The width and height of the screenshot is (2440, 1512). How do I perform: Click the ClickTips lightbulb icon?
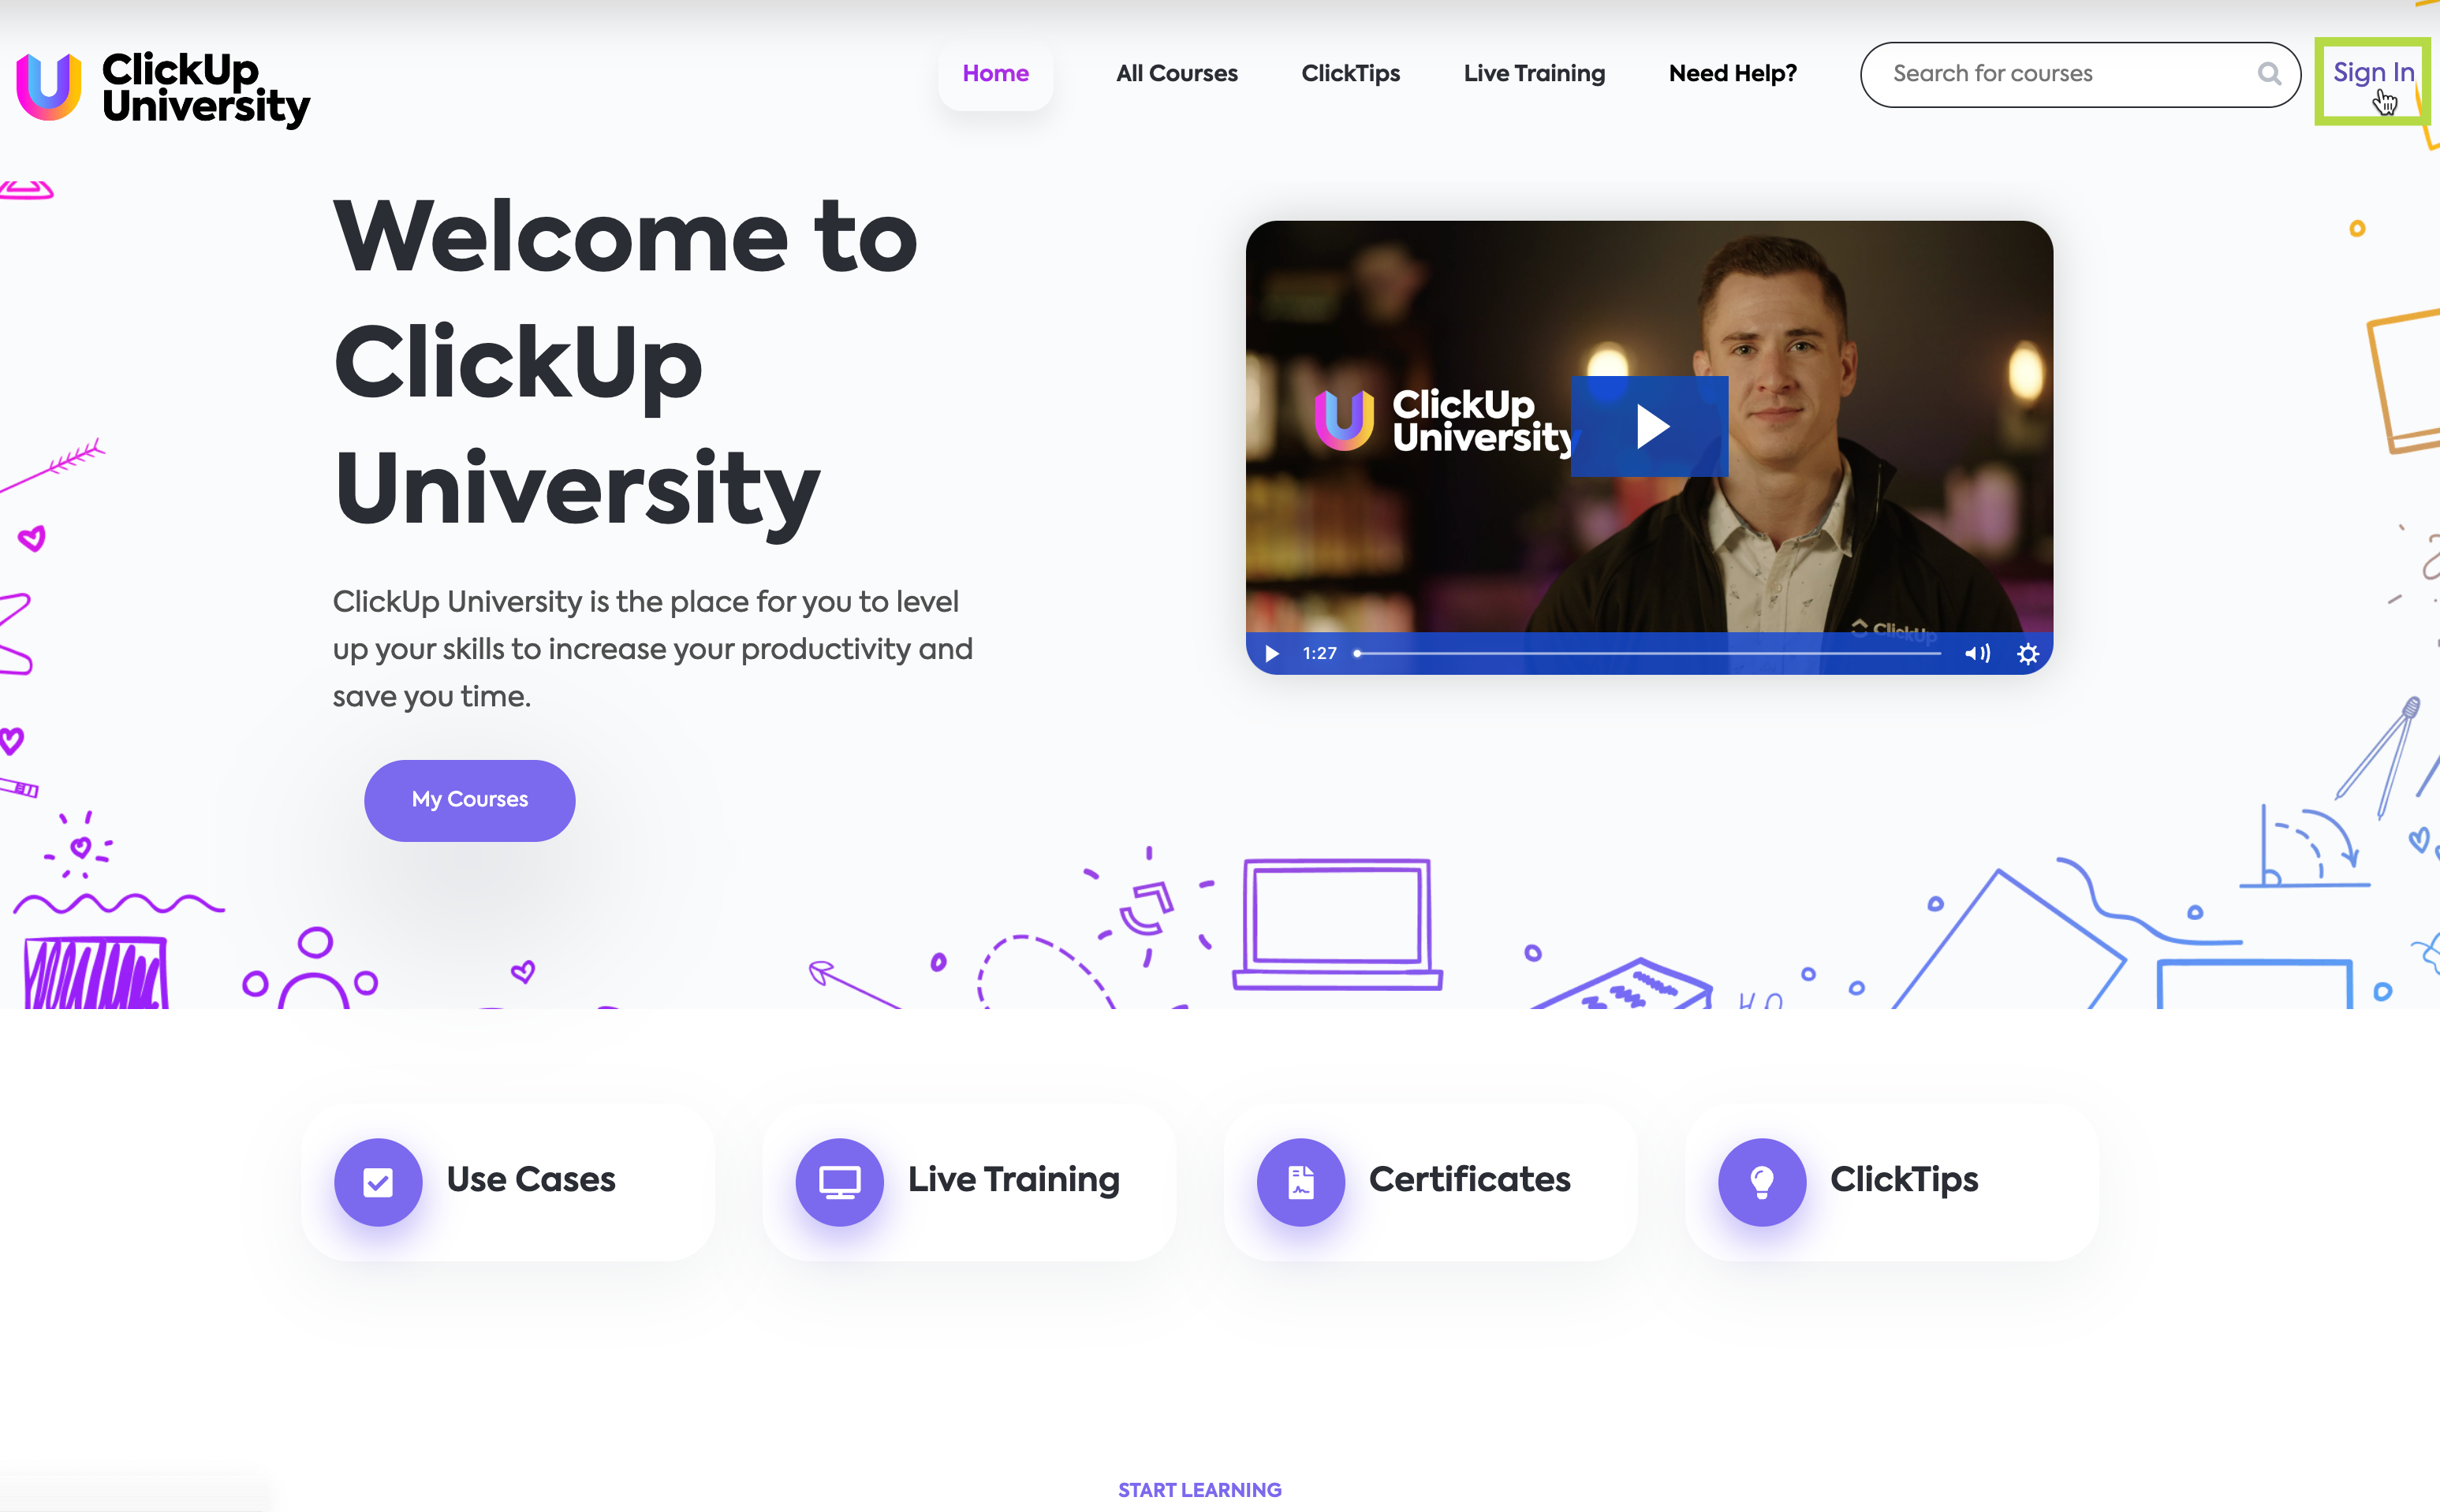tap(1760, 1181)
